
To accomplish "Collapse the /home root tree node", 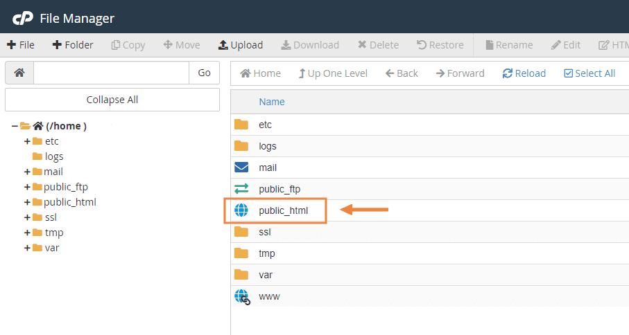I will (x=15, y=126).
